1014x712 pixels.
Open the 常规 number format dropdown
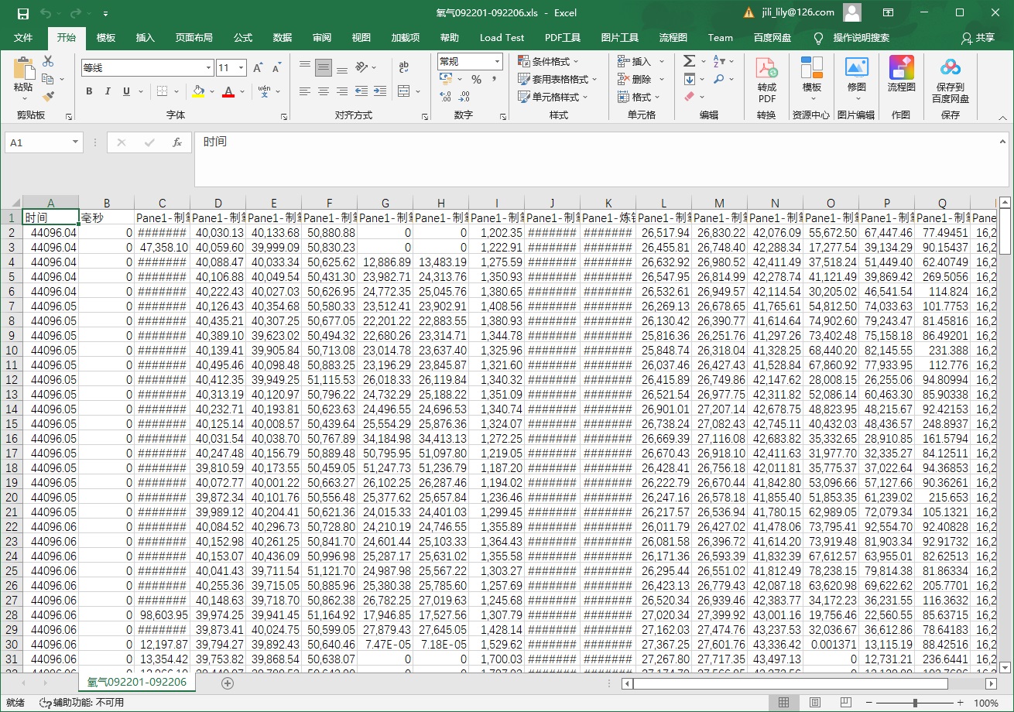(496, 61)
